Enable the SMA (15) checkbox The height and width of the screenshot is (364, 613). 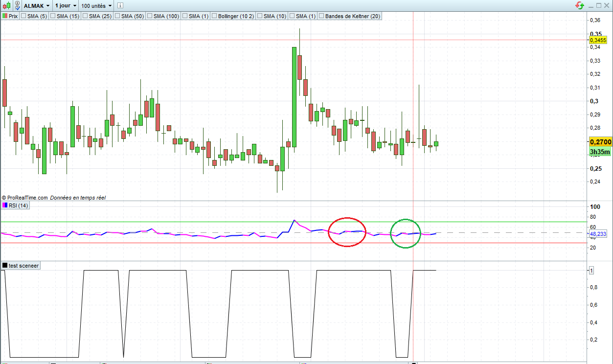click(53, 16)
